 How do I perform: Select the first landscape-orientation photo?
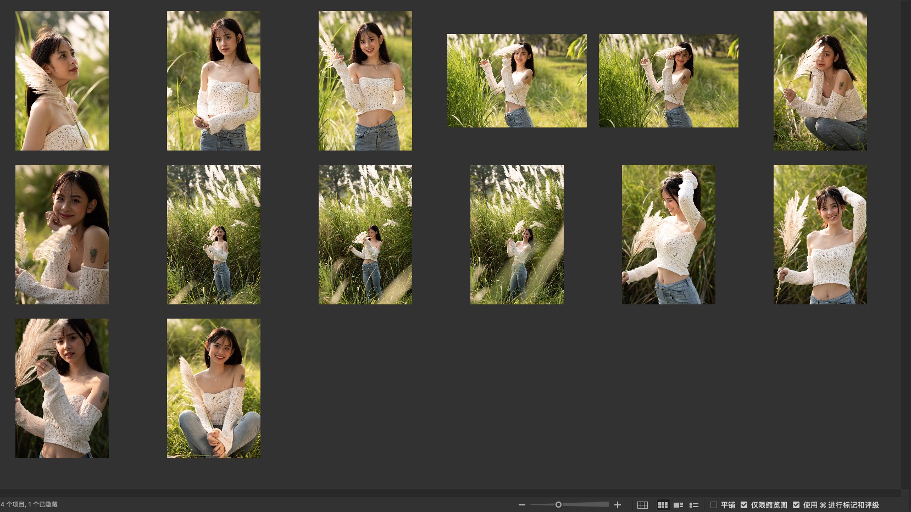[516, 81]
